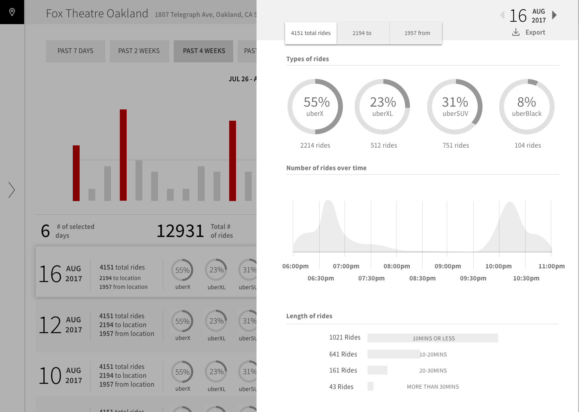Screen dimensions: 579x412
Task: Click the Export link
Action: pyautogui.click(x=535, y=33)
